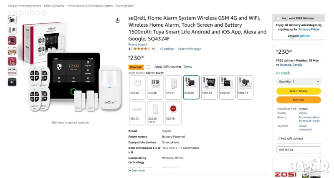334x178 pixels.
Task: Enable the Add gift options checkbox
Action: pos(278,138)
